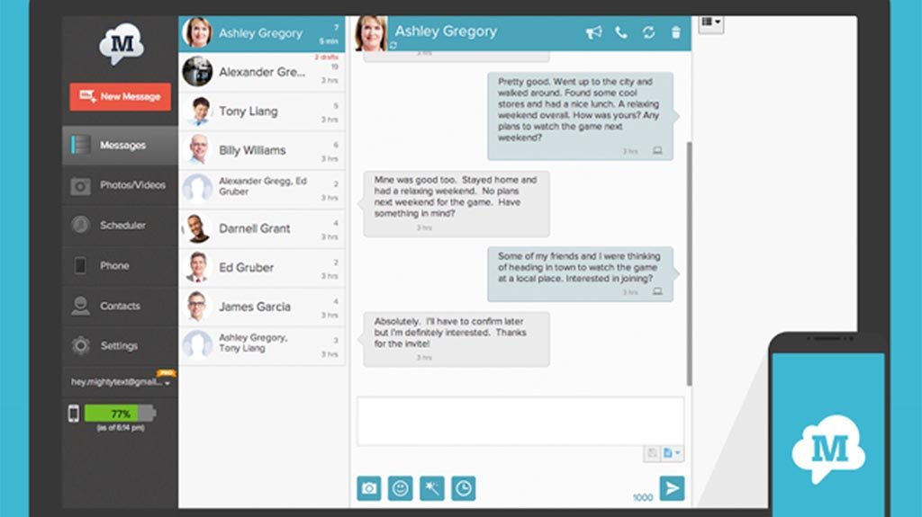This screenshot has width=922, height=517.
Task: Open the template dropdown under the message box
Action: coord(672,454)
